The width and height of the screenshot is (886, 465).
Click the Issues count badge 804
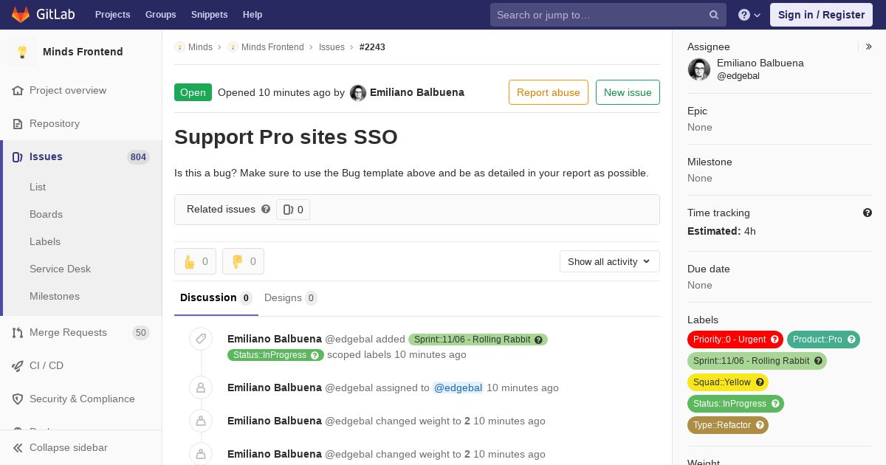coord(138,157)
